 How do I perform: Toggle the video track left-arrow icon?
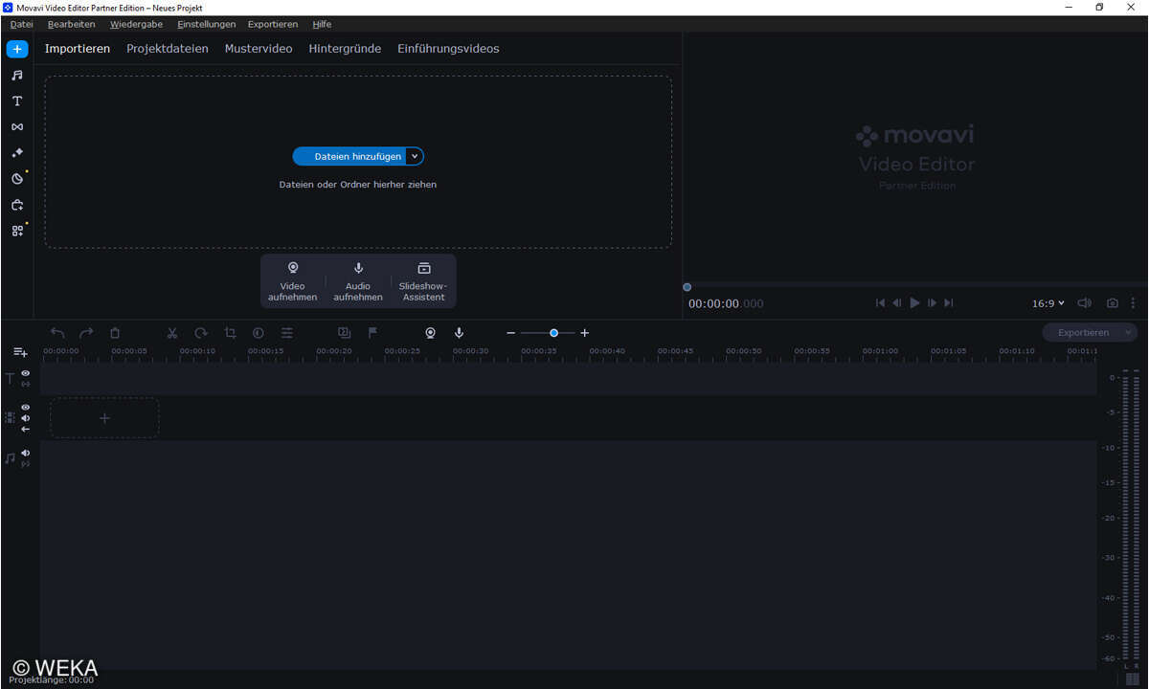(26, 429)
